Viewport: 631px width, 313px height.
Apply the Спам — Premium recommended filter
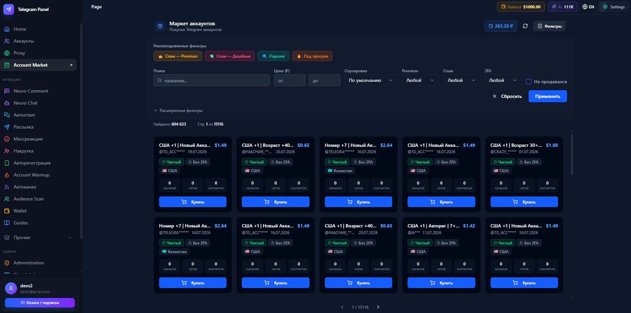click(x=178, y=56)
